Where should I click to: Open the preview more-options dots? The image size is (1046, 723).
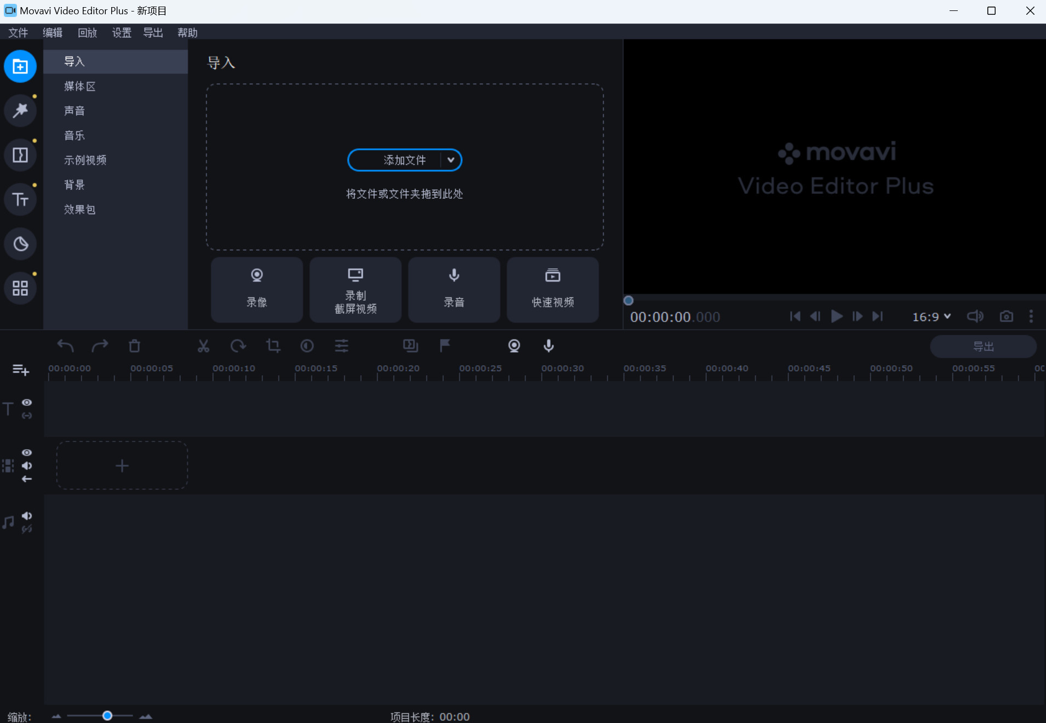coord(1031,317)
